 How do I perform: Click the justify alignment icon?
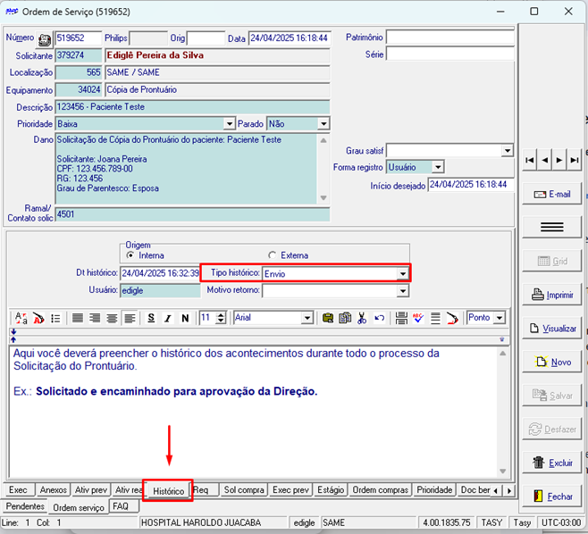(78, 319)
